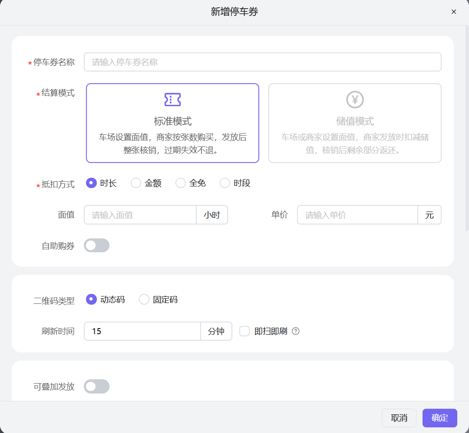Choose 动态码 as the QR code type
Image resolution: width=469 pixels, height=433 pixels.
click(91, 299)
